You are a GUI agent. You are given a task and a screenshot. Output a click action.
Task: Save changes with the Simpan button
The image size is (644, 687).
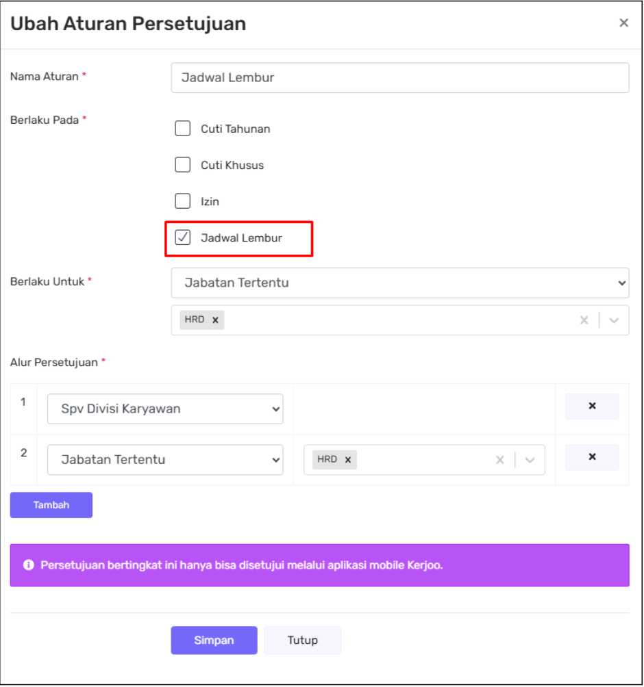tap(214, 640)
